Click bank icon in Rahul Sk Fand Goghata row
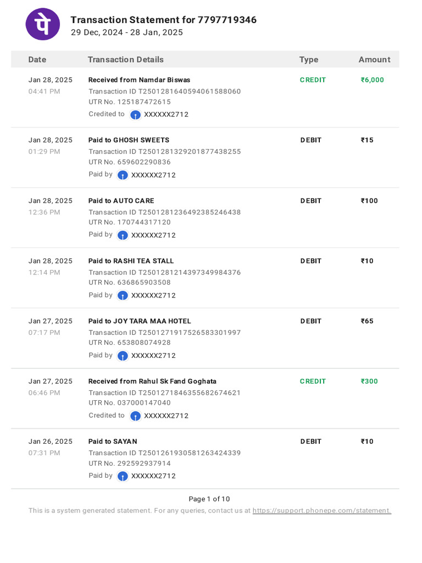 [135, 416]
